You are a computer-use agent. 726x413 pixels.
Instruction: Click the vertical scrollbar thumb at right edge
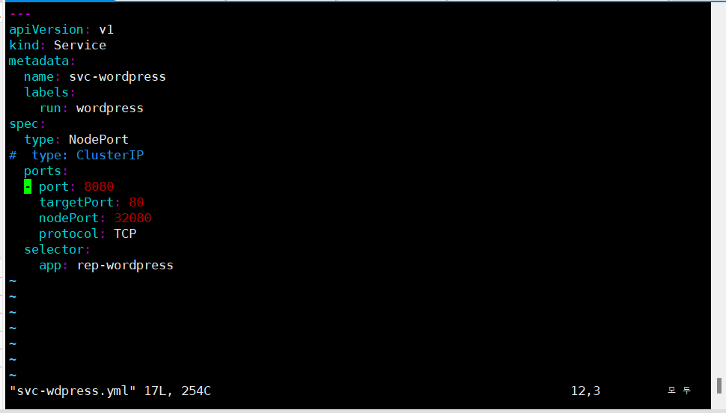coord(719,385)
